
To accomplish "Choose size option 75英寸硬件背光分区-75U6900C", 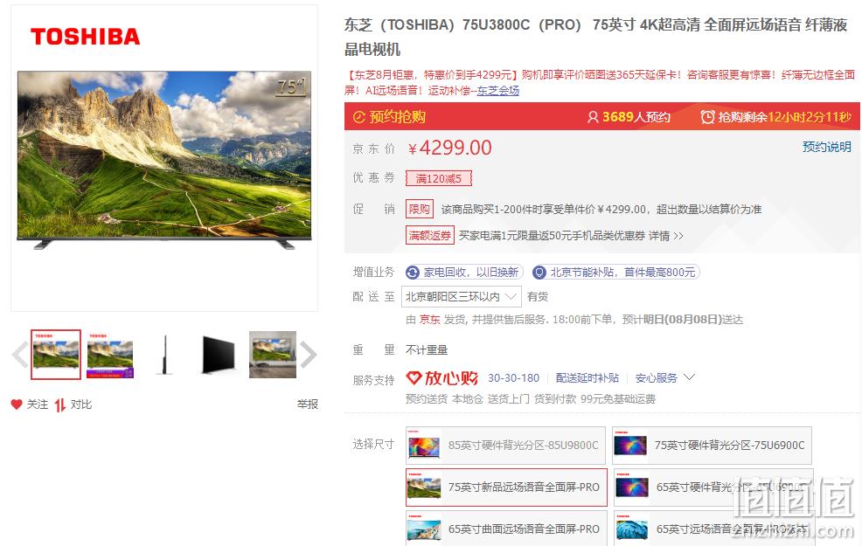I will point(712,446).
